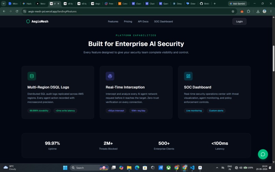Open the volume control in system tray
The height and width of the screenshot is (172, 275).
click(x=241, y=168)
